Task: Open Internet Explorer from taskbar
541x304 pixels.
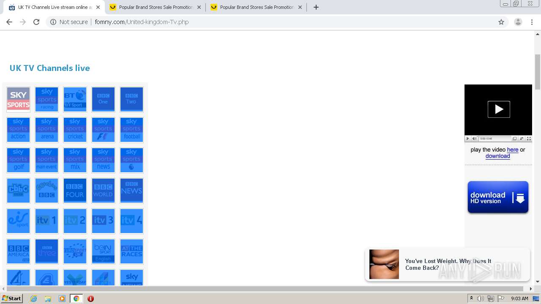Action: point(33,299)
